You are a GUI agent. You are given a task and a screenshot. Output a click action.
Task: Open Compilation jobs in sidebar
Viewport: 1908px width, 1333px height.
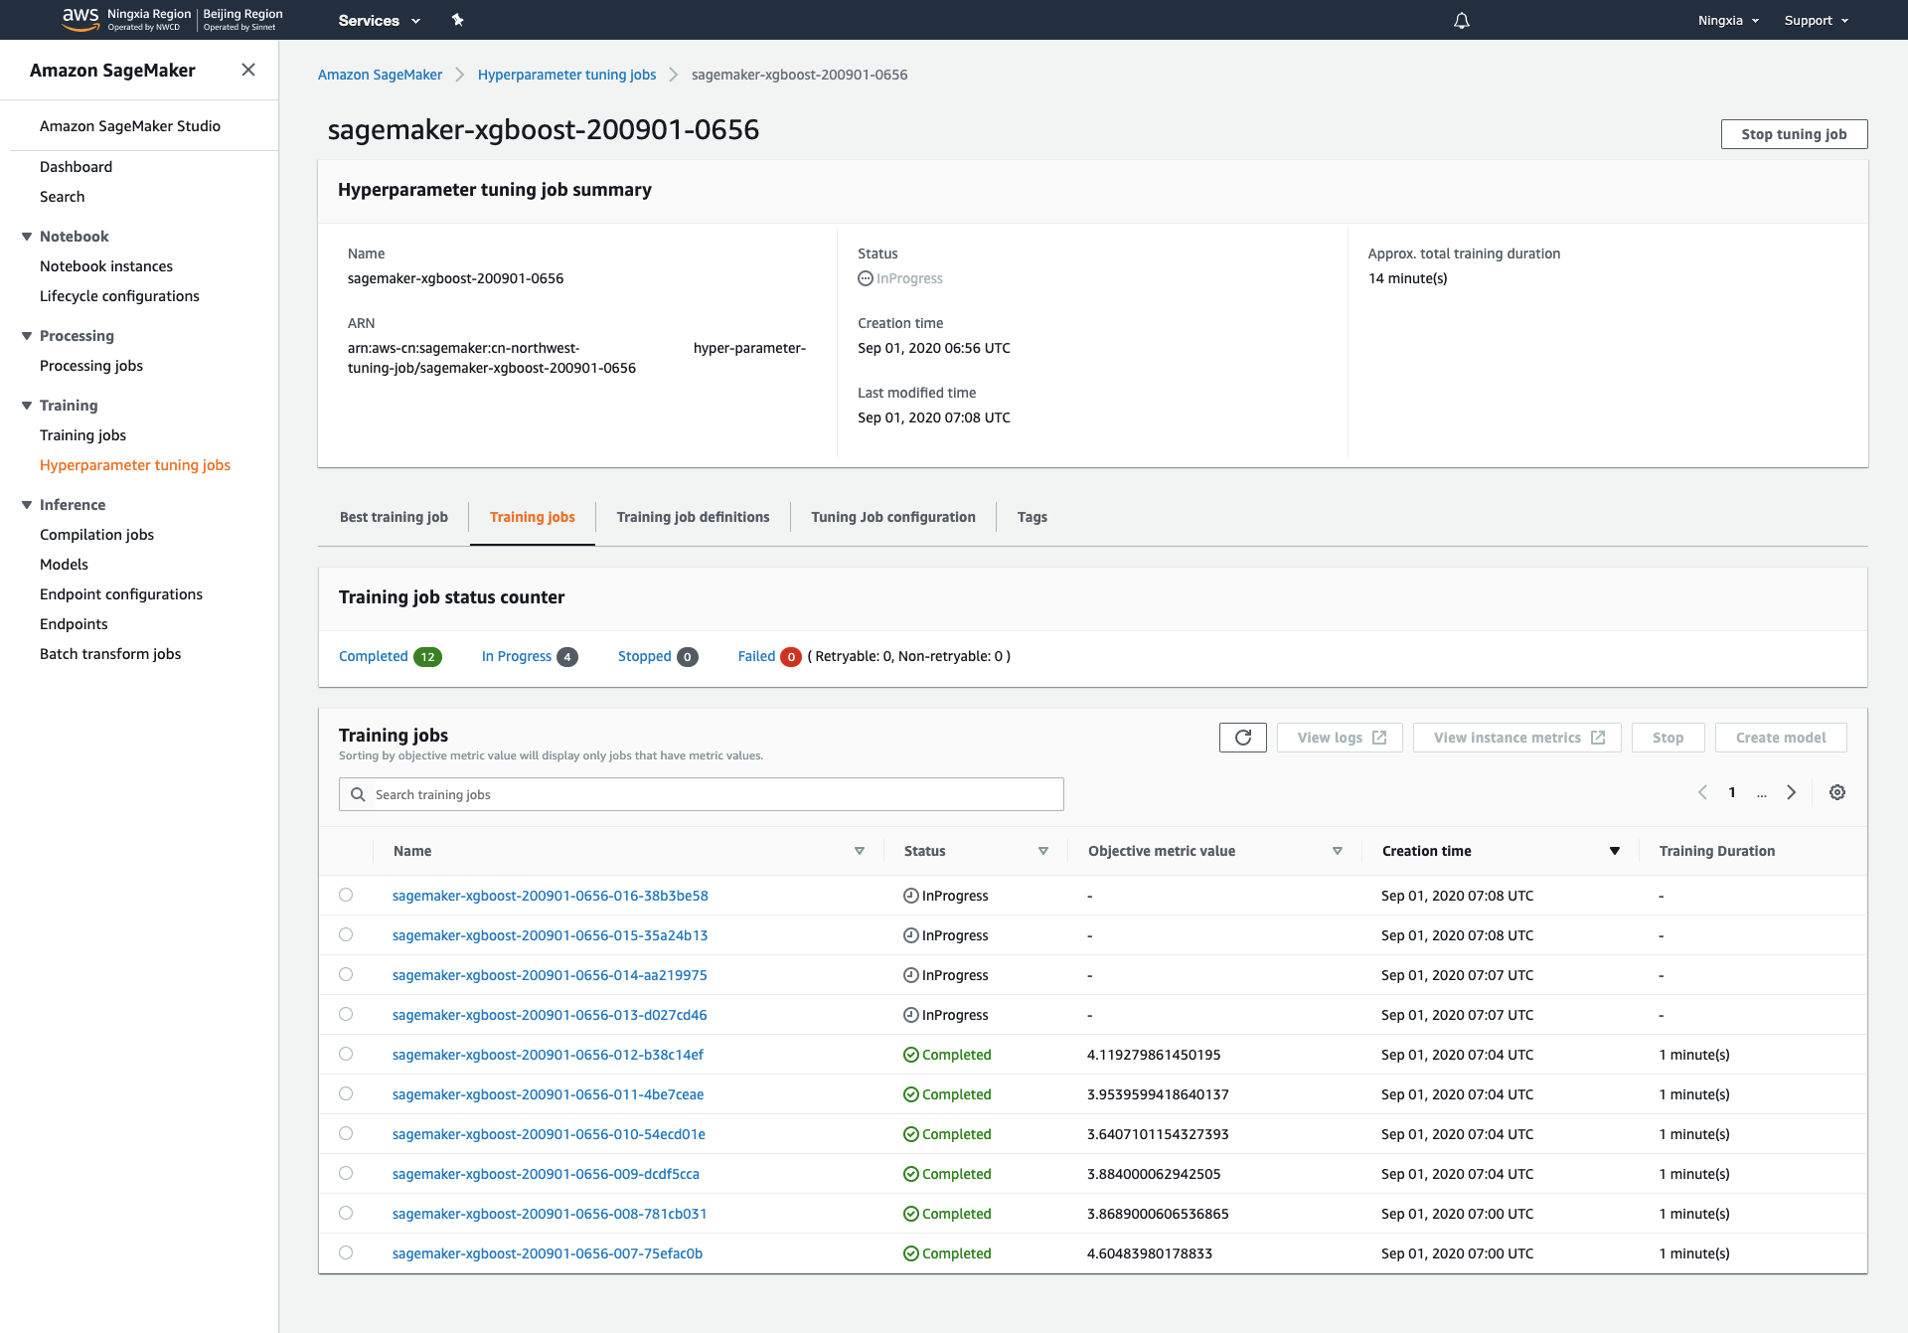point(96,535)
